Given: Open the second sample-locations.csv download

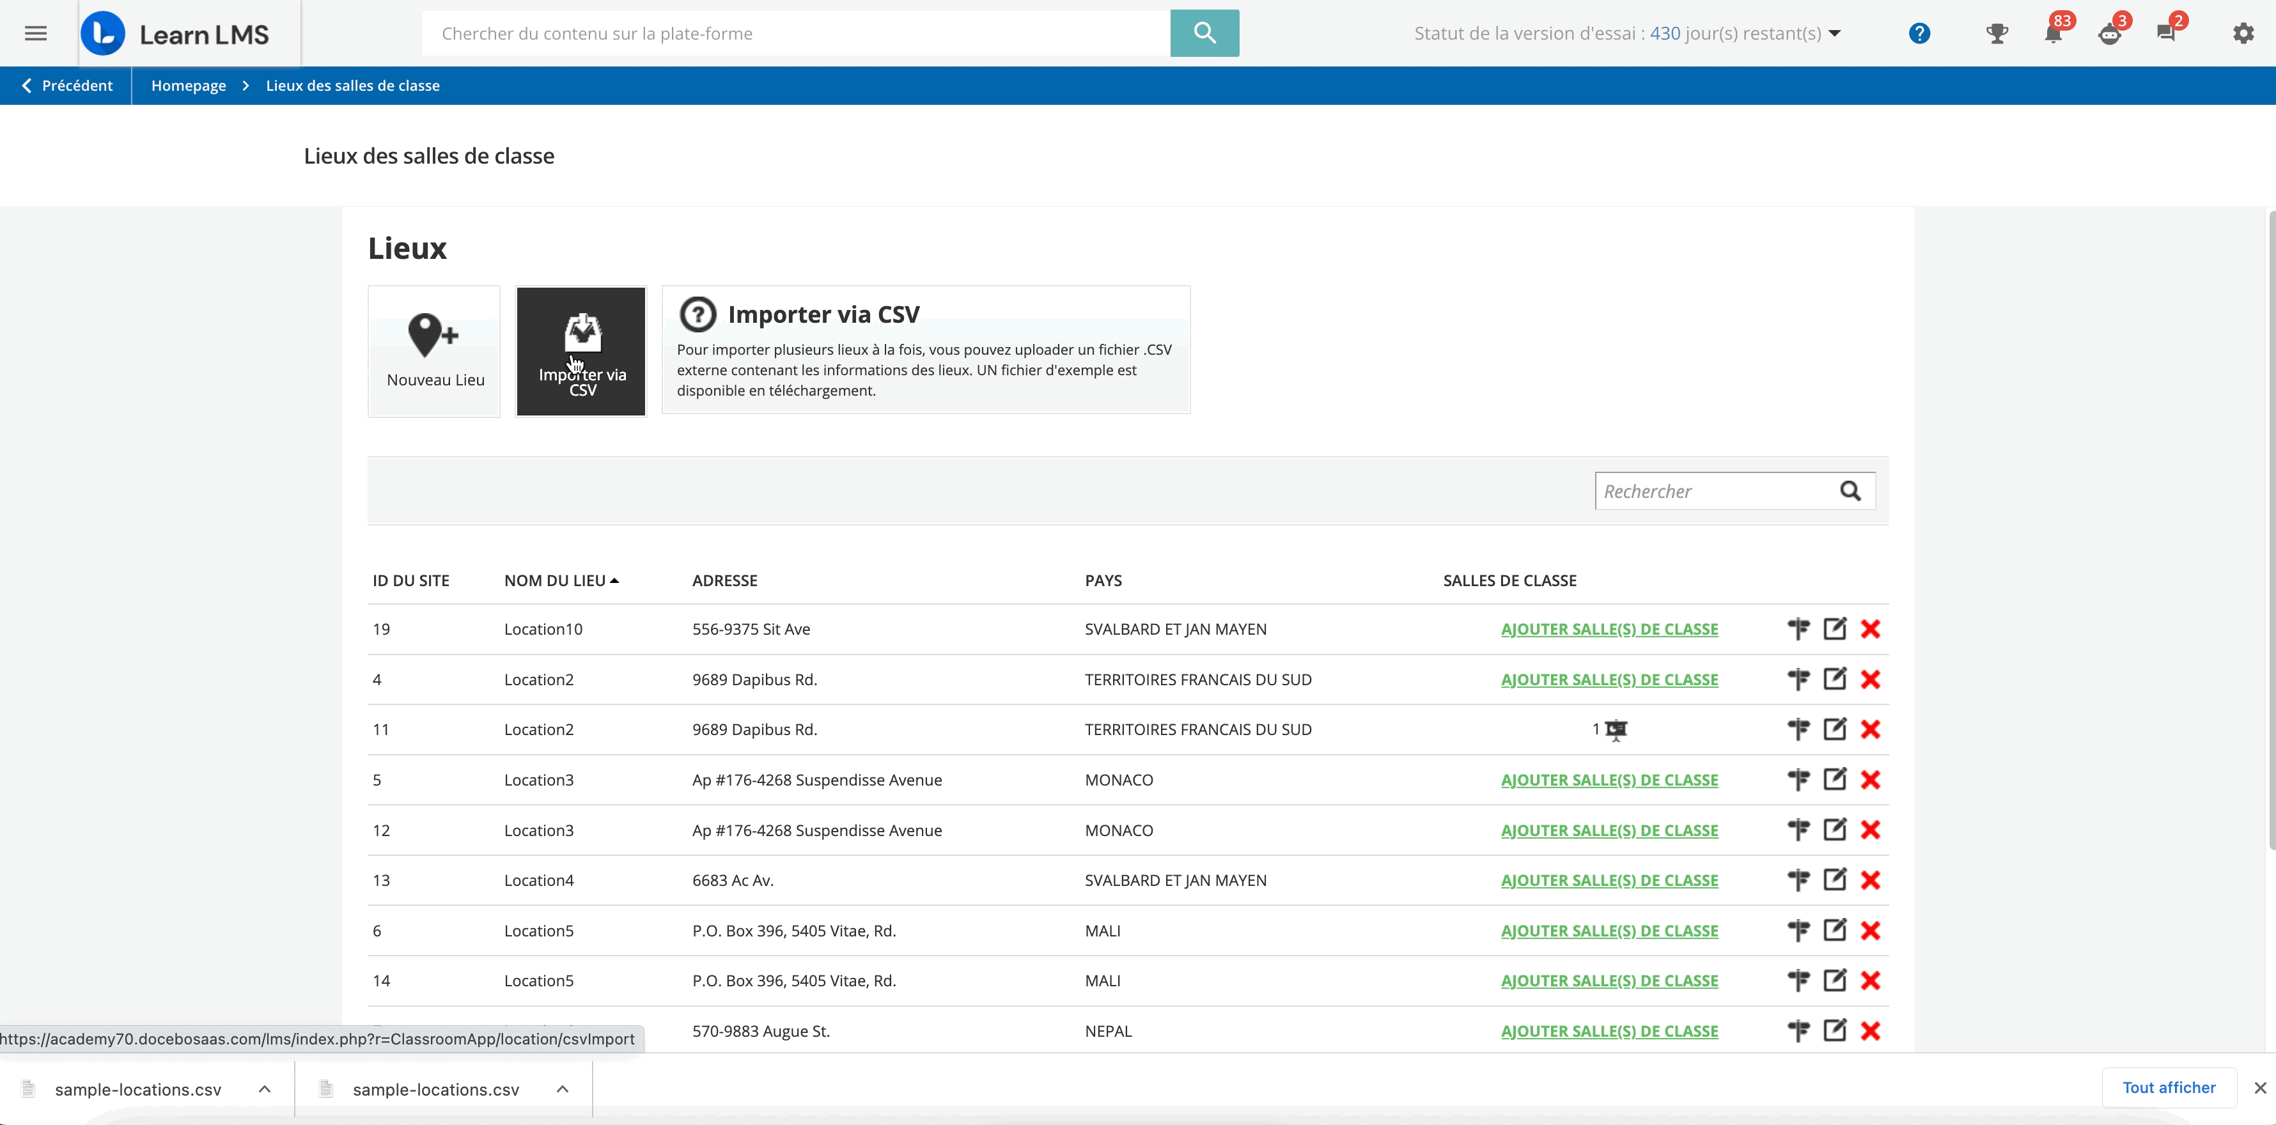Looking at the screenshot, I should click(435, 1090).
